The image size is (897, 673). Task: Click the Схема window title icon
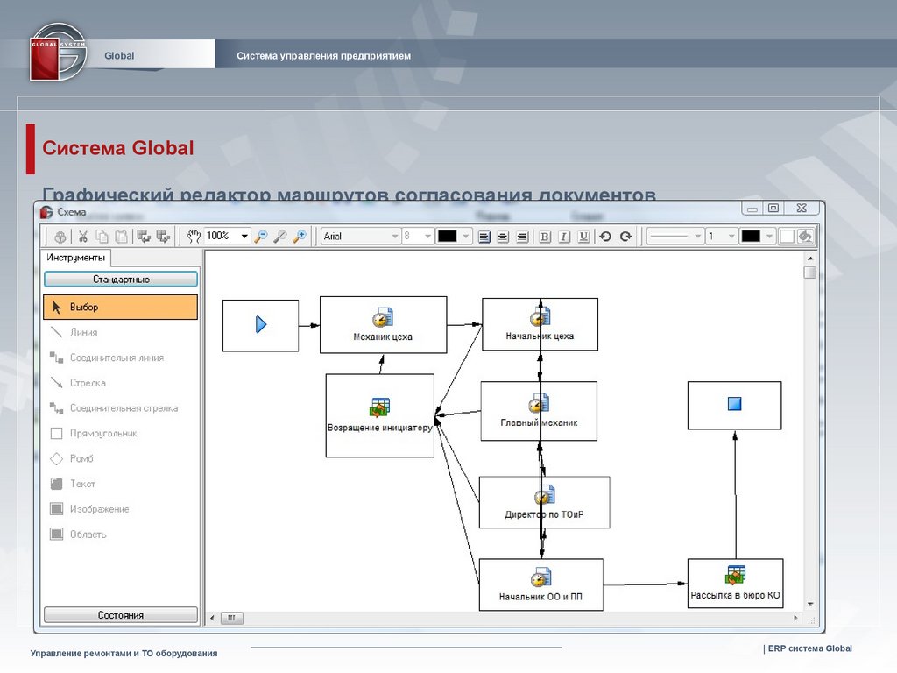coord(47,212)
